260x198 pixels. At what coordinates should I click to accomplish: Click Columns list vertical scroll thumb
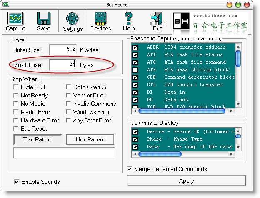pyautogui.click(x=238, y=136)
